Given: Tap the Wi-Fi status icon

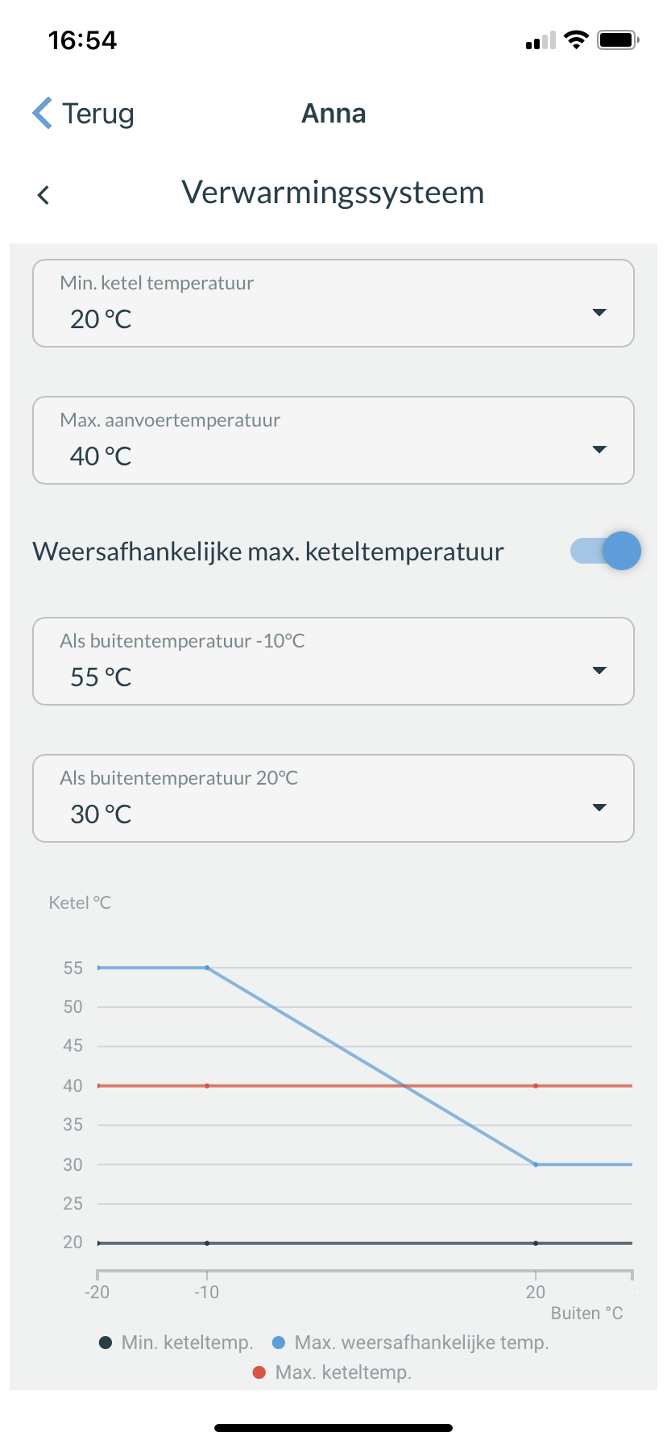Looking at the screenshot, I should tap(576, 40).
